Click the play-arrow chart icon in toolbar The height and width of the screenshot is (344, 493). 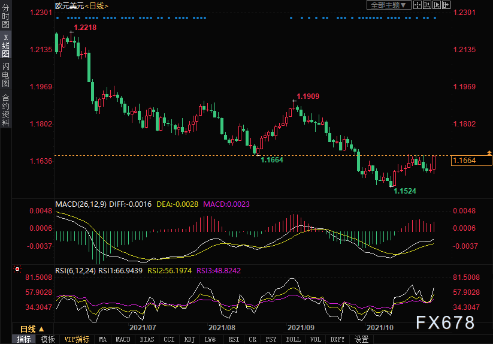(x=437, y=5)
